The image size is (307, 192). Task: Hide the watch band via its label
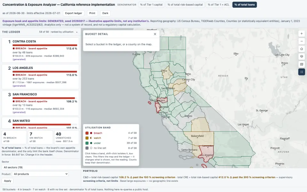(97, 138)
